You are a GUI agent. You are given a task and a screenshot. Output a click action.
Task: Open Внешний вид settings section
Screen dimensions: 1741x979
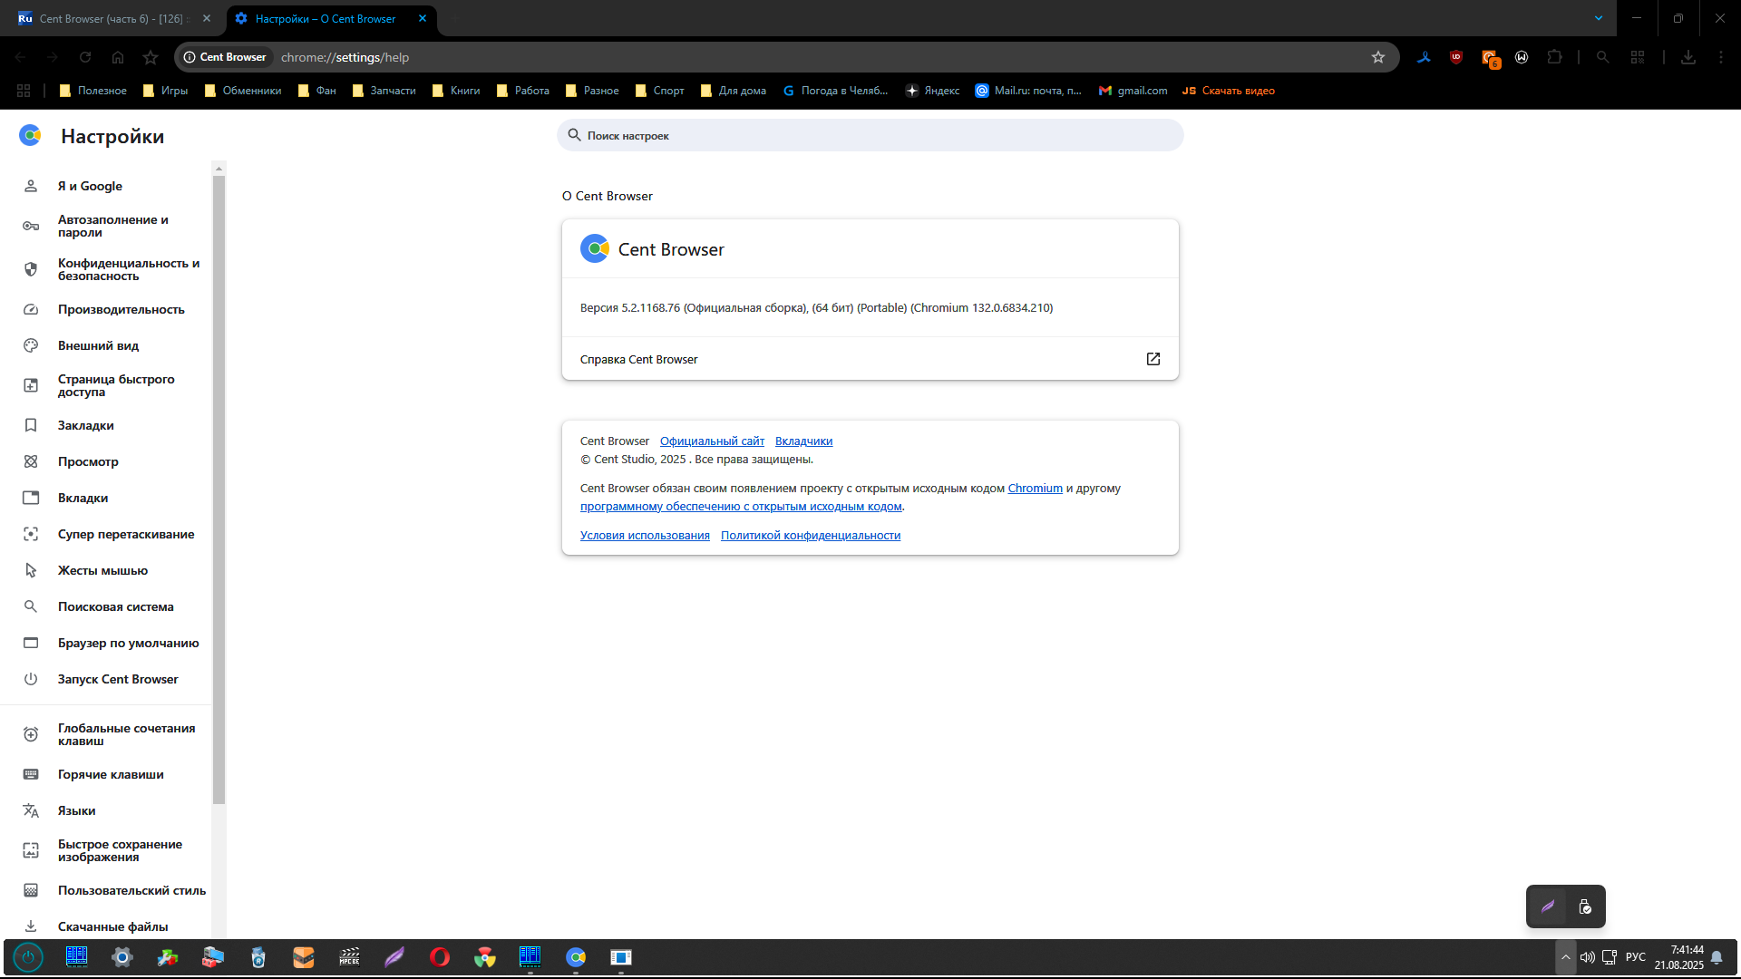coord(106,345)
